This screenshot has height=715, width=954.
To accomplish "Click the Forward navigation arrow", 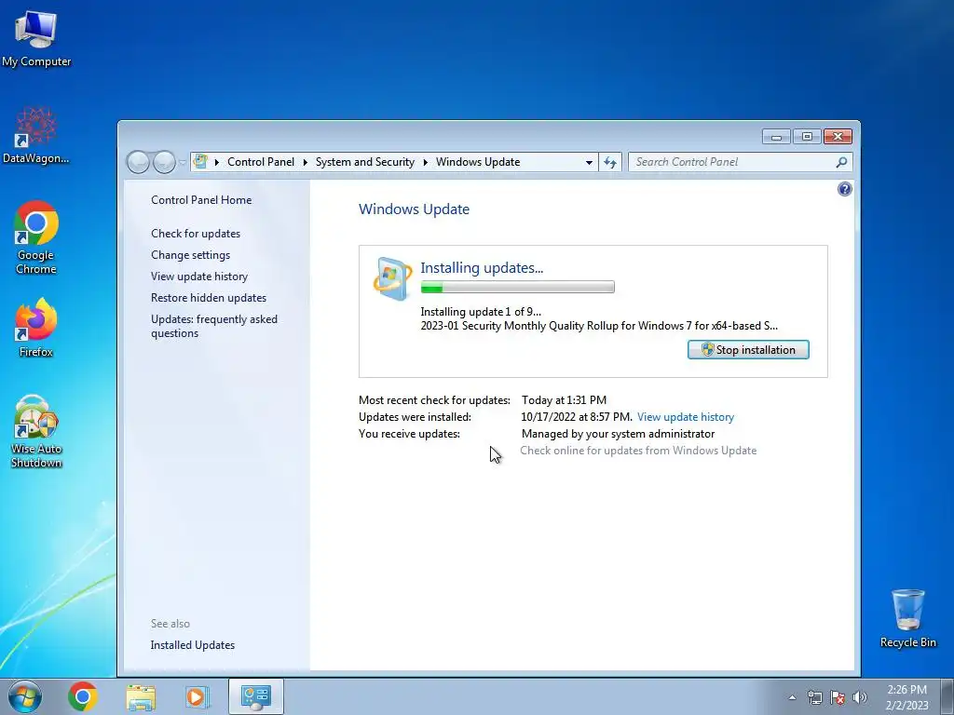I will click(164, 162).
